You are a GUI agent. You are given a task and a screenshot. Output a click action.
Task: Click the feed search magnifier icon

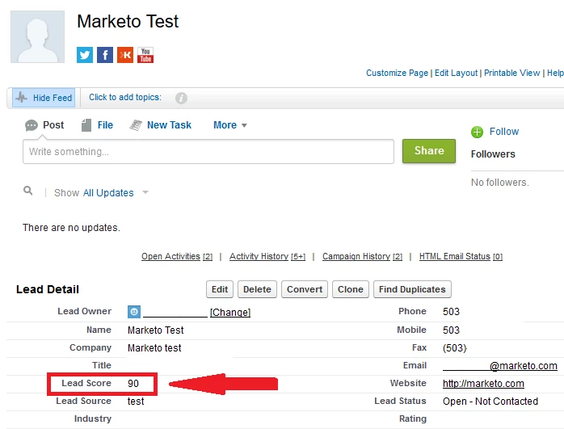(x=27, y=191)
